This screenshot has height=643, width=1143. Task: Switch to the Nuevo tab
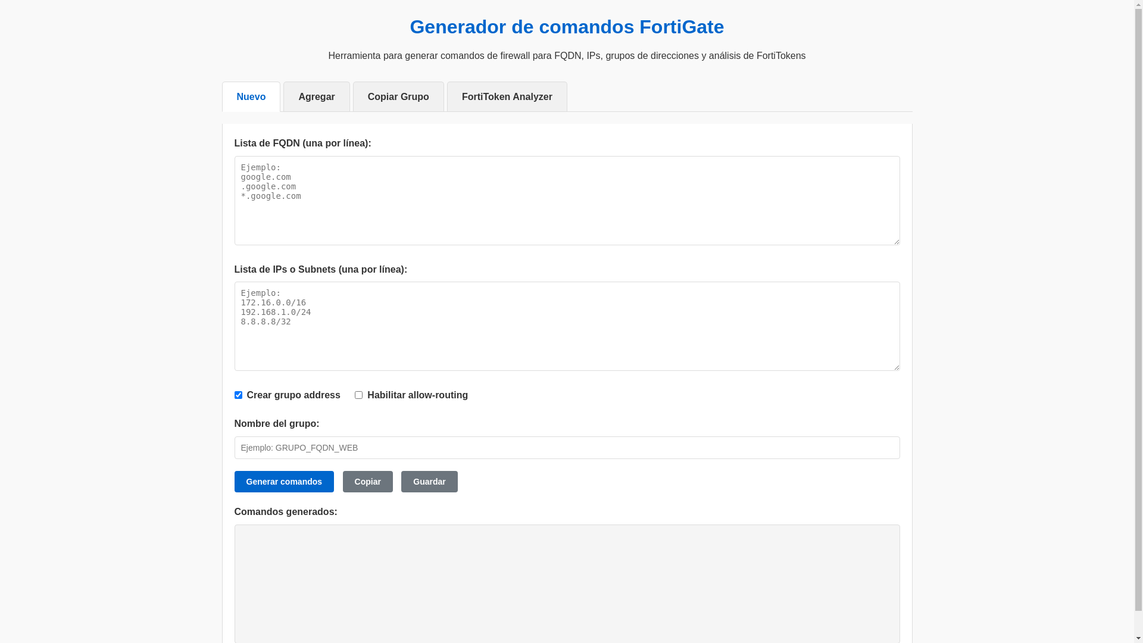251,96
